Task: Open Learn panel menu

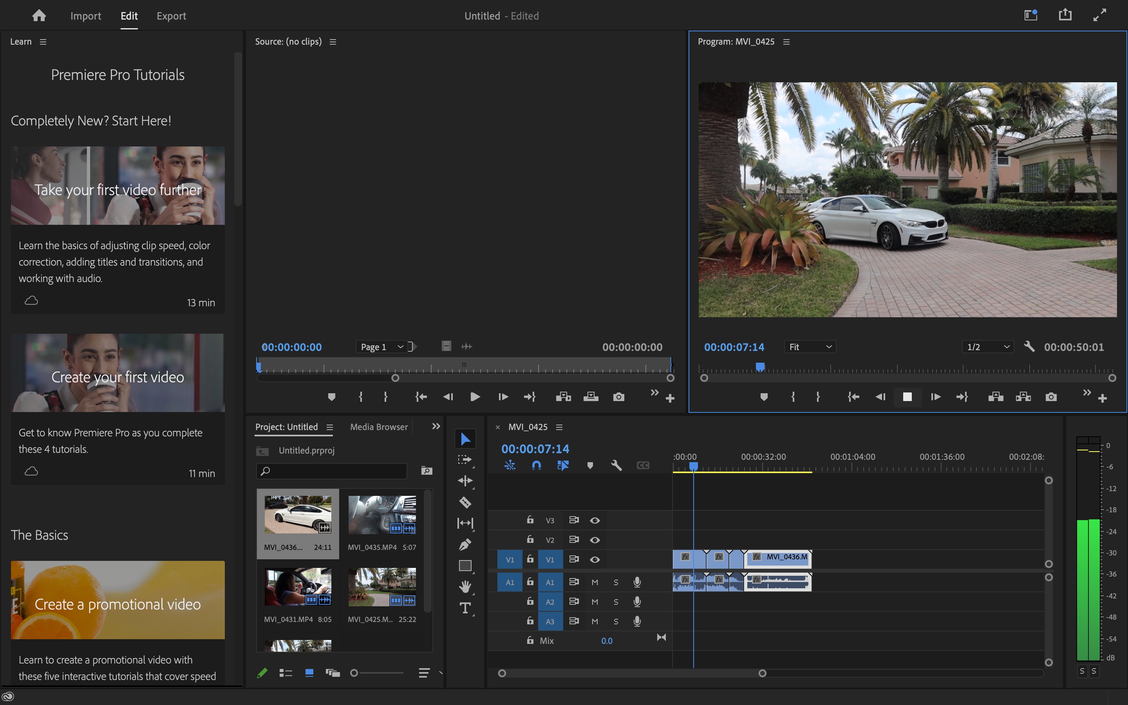Action: [43, 42]
